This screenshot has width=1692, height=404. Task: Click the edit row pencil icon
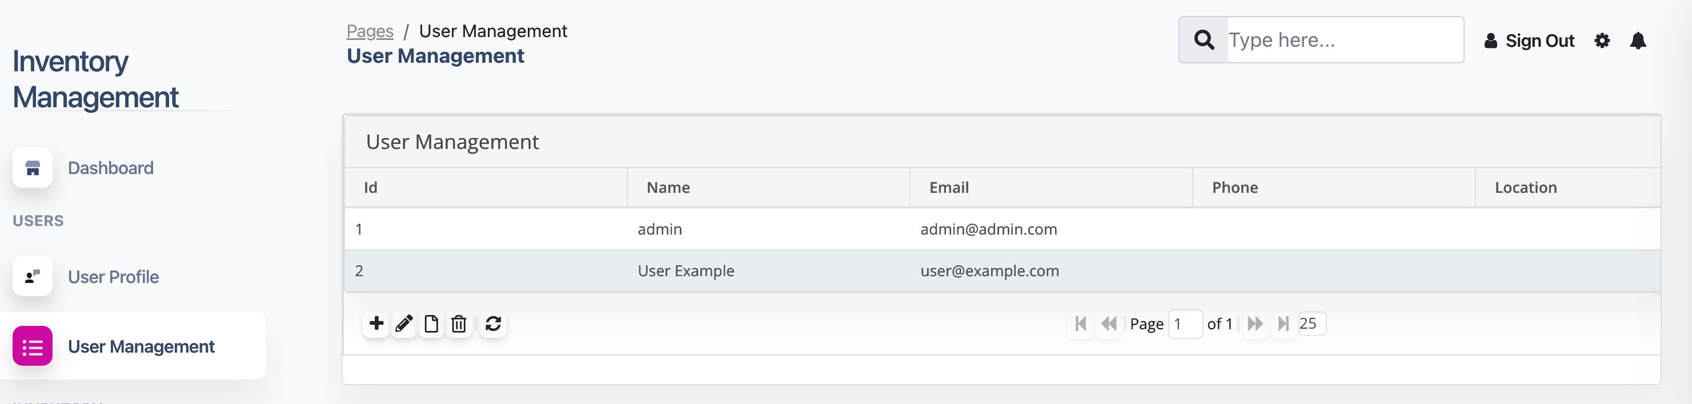pos(404,324)
